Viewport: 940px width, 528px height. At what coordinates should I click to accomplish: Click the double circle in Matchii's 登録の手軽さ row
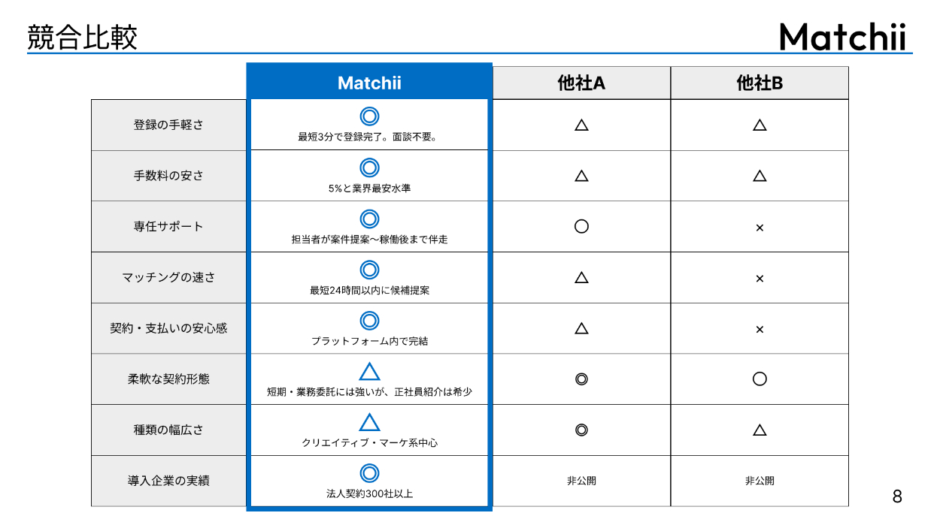pos(369,116)
